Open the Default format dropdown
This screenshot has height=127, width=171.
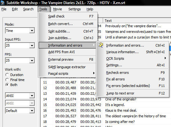click(x=20, y=111)
